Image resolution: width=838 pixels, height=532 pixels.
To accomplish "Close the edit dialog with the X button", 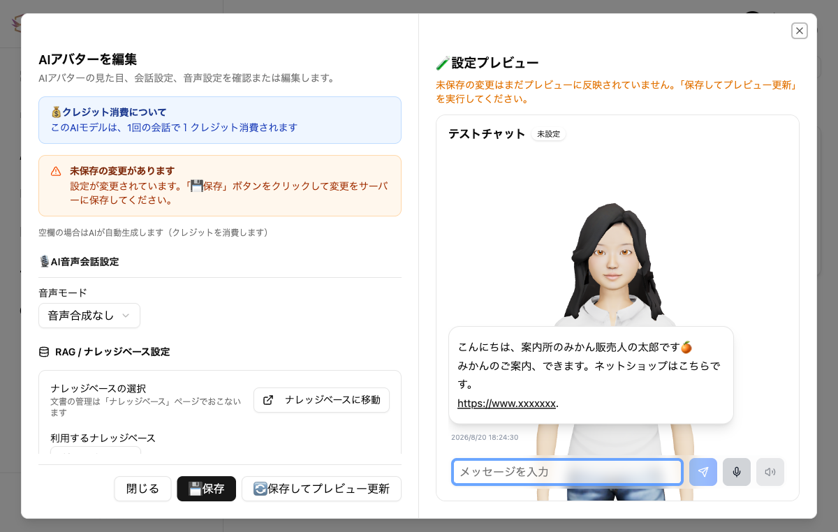I will [800, 30].
